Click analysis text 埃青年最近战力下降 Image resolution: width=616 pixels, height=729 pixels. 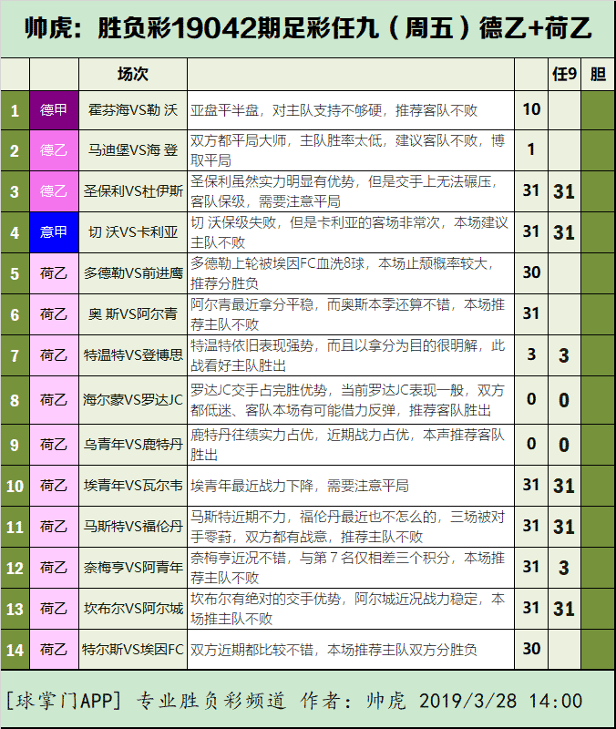pyautogui.click(x=252, y=486)
